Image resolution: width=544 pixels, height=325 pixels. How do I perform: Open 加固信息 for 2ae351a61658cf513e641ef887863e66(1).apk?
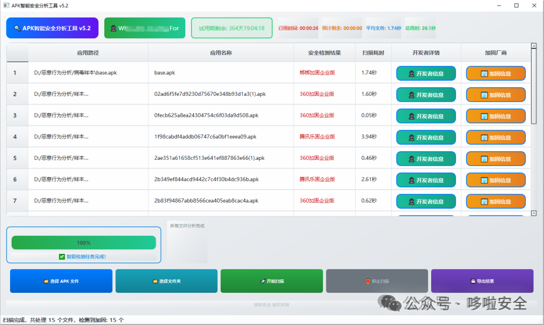[x=496, y=159]
